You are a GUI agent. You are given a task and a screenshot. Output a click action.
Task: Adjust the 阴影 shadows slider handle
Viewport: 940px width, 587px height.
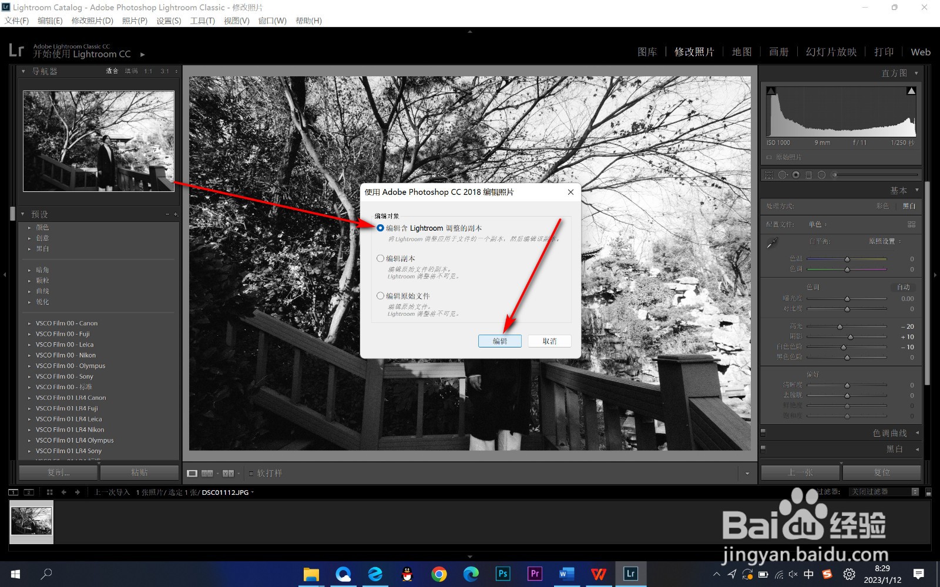click(850, 337)
